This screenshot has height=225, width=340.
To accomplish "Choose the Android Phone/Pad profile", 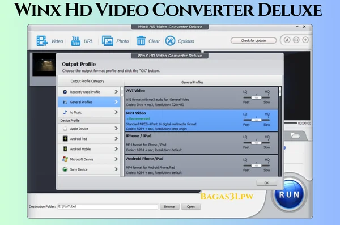I will point(201,165).
